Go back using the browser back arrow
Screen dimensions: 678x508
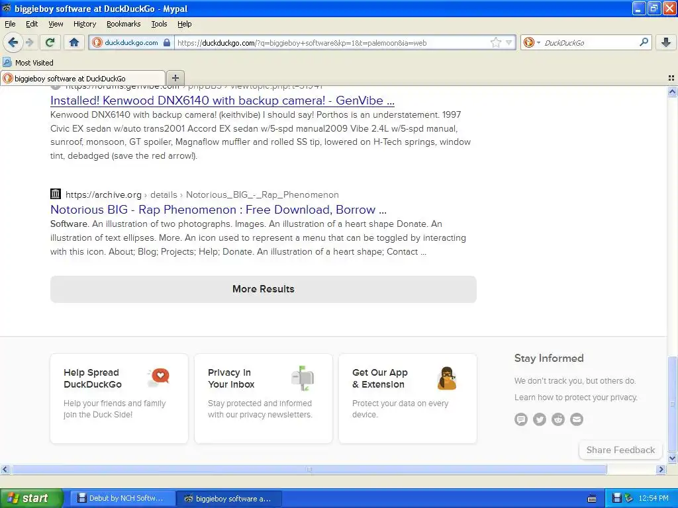click(13, 42)
